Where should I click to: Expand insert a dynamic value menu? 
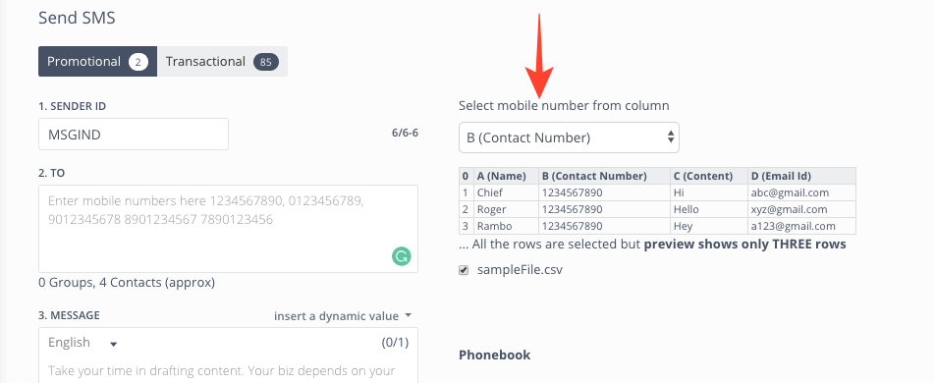tap(342, 315)
